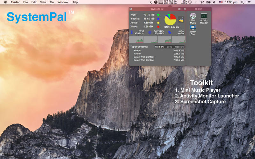
Task: Launch Activity Monitor from Toolkit
Action: pyautogui.click(x=204, y=16)
